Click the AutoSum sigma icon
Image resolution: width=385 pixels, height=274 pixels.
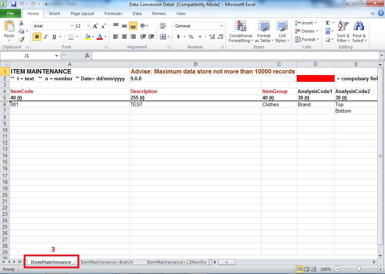[327, 23]
